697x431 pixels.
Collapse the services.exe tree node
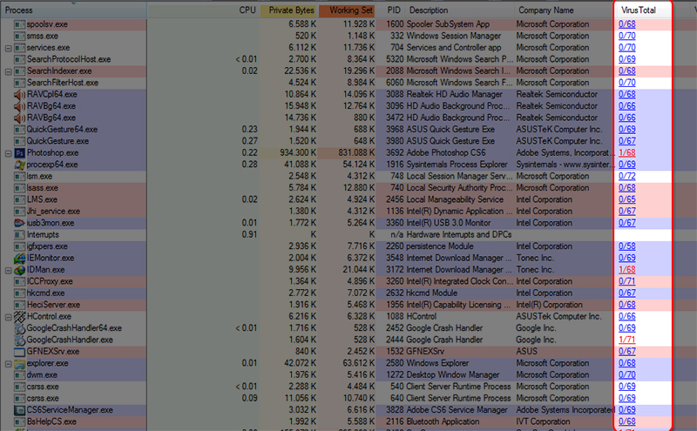tap(8, 48)
